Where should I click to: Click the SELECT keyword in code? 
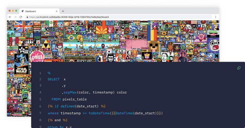[54, 79]
